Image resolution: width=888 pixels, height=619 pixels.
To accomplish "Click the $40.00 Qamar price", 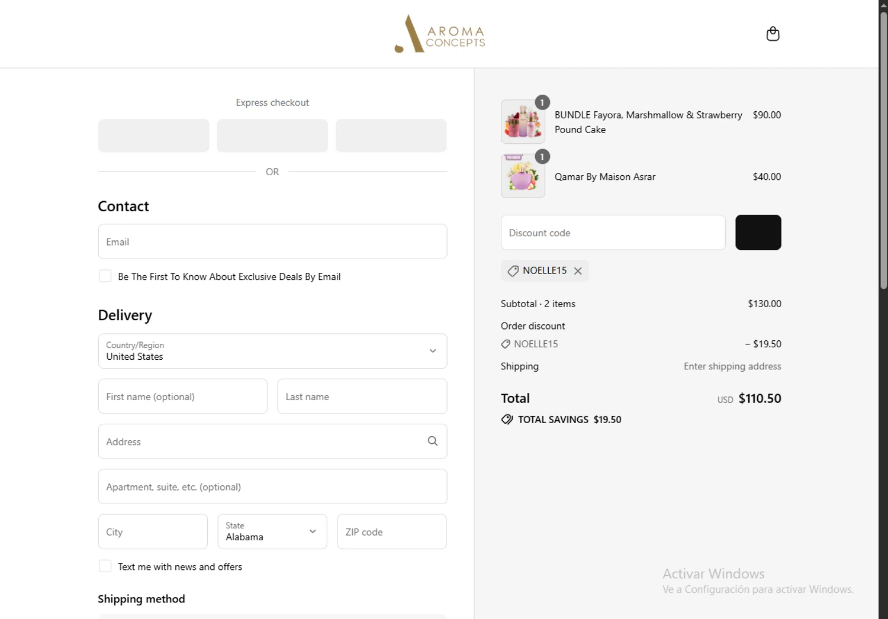I will (767, 176).
